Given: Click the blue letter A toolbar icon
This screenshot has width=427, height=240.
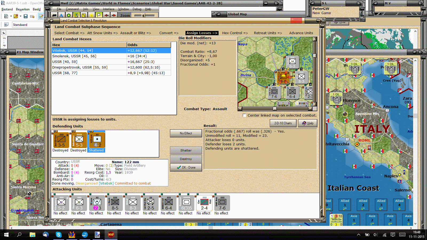Looking at the screenshot, I should (61, 15).
